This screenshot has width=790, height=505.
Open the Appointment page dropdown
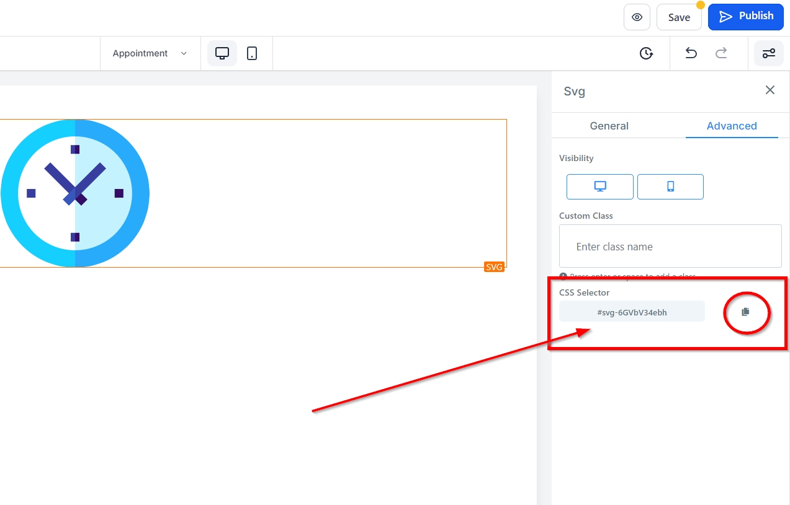click(150, 53)
